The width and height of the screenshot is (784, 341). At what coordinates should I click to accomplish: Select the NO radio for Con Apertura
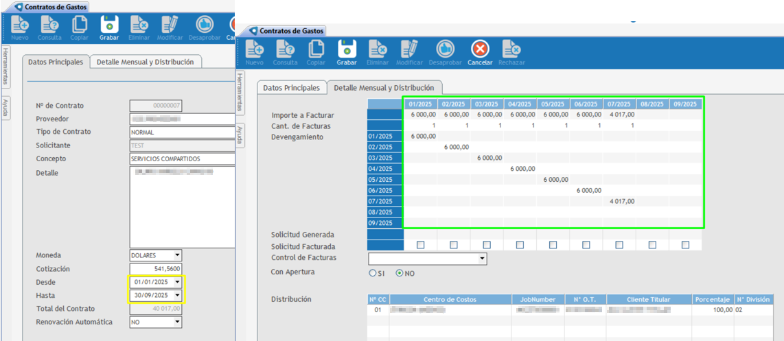400,273
